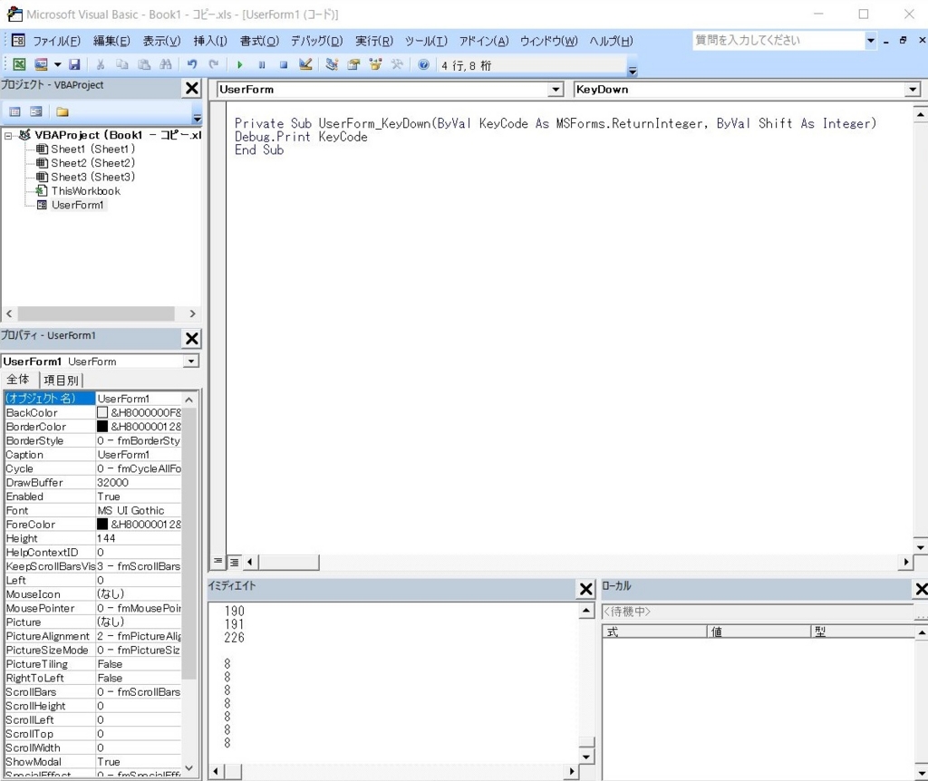Select the View Code icon in Project Explorer
The width and height of the screenshot is (928, 781).
click(x=14, y=110)
